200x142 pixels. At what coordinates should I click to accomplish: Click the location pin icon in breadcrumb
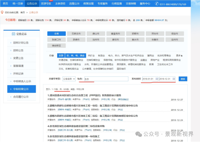tap(2, 13)
